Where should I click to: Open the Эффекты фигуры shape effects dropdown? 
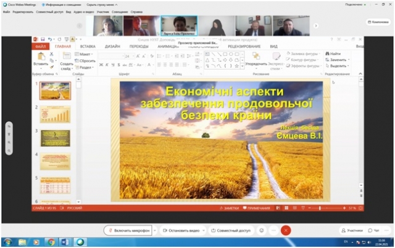[304, 66]
